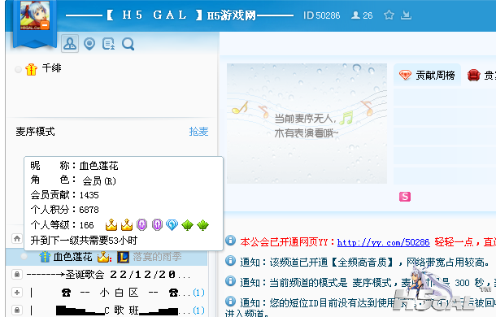The image size is (496, 317).
Task: Click the gift icon beside 千绯
Action: [x=31, y=69]
